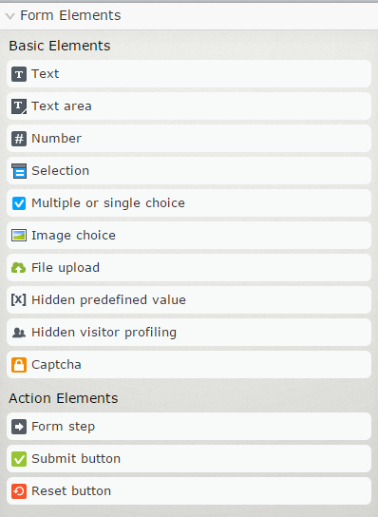Click the Form Elements header title
This screenshot has height=517, width=378.
(70, 15)
